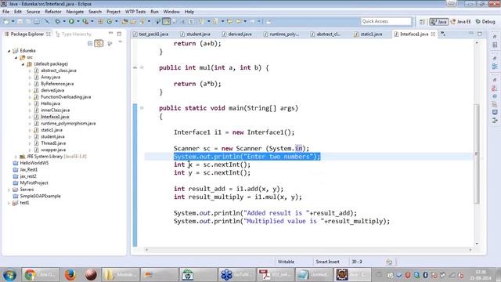
Task: Open the student.java editor tab
Action: (x=195, y=34)
